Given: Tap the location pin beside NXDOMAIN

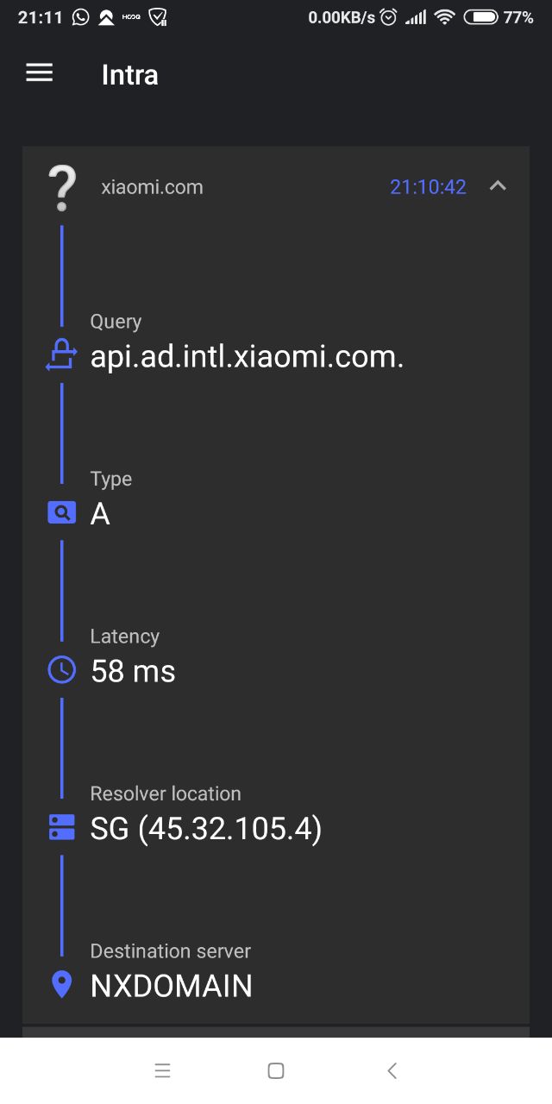Looking at the screenshot, I should click(x=60, y=984).
